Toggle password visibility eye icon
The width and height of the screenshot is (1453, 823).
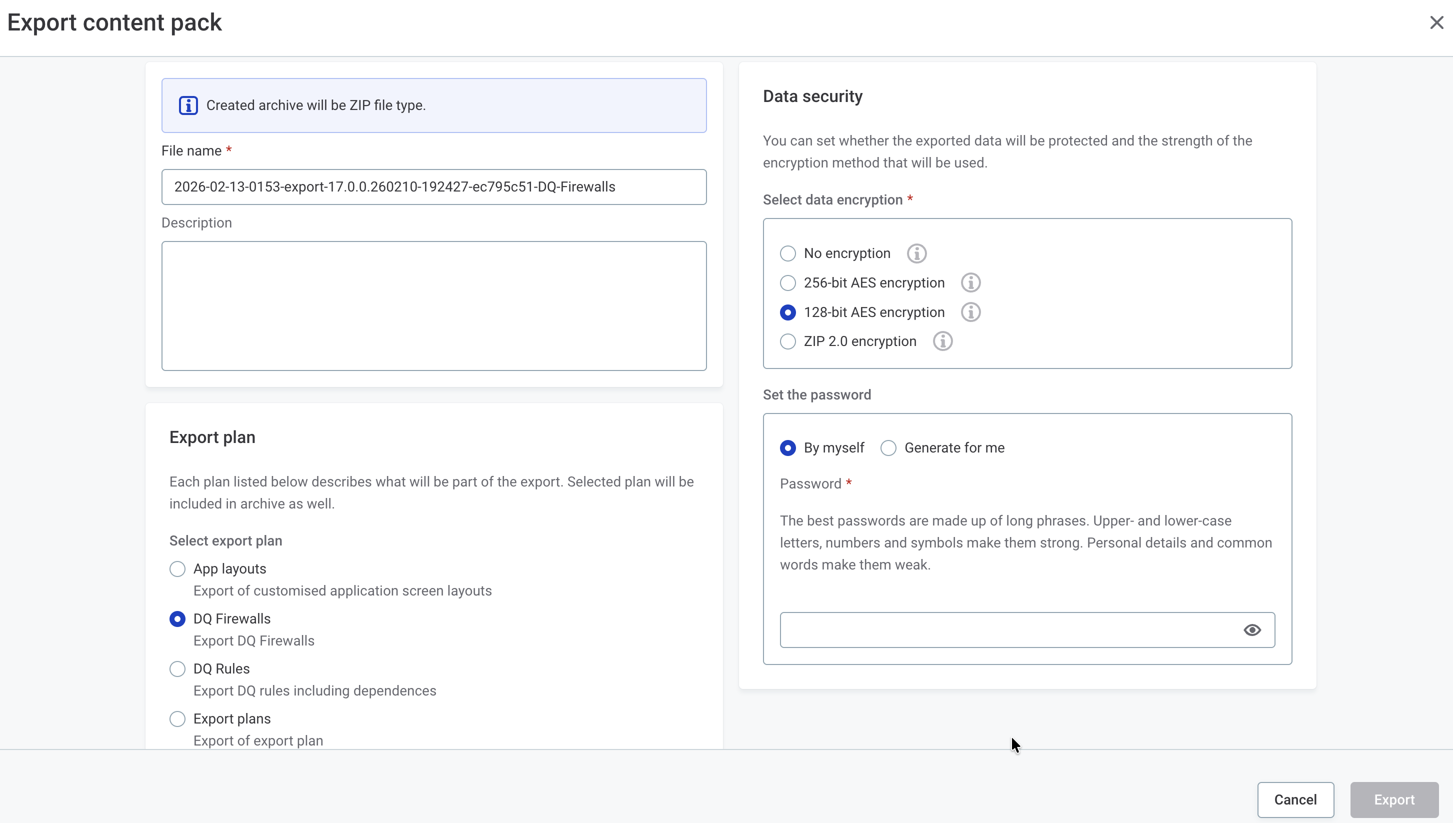click(1252, 629)
